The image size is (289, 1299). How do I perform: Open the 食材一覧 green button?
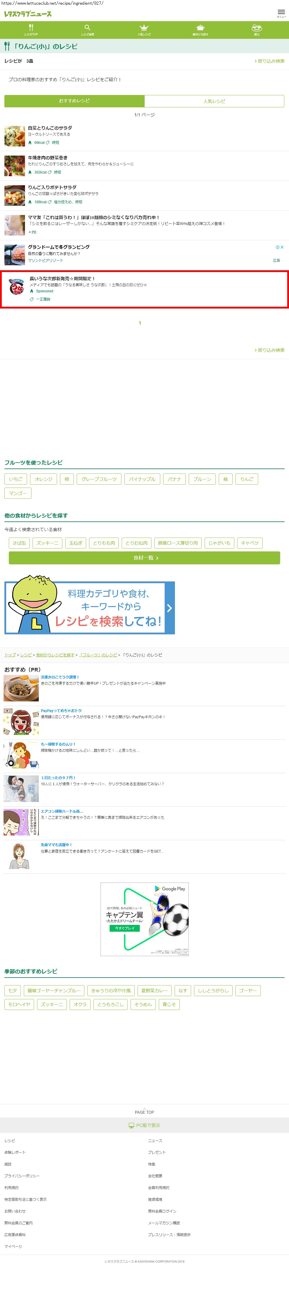(144, 558)
